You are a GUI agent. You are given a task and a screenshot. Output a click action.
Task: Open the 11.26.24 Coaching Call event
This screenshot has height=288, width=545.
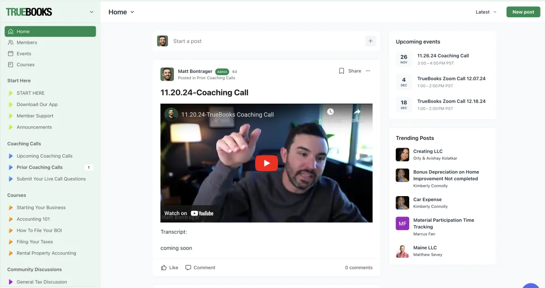tap(443, 56)
